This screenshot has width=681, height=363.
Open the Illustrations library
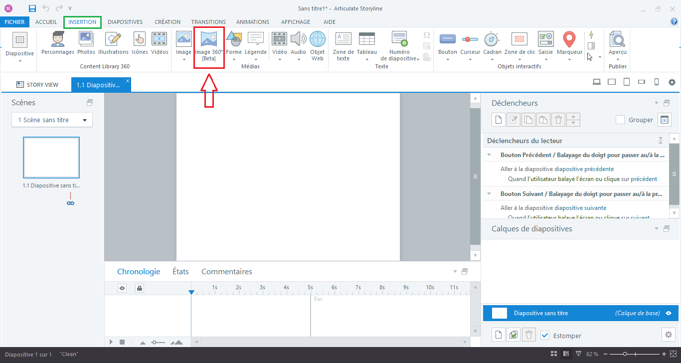[113, 43]
